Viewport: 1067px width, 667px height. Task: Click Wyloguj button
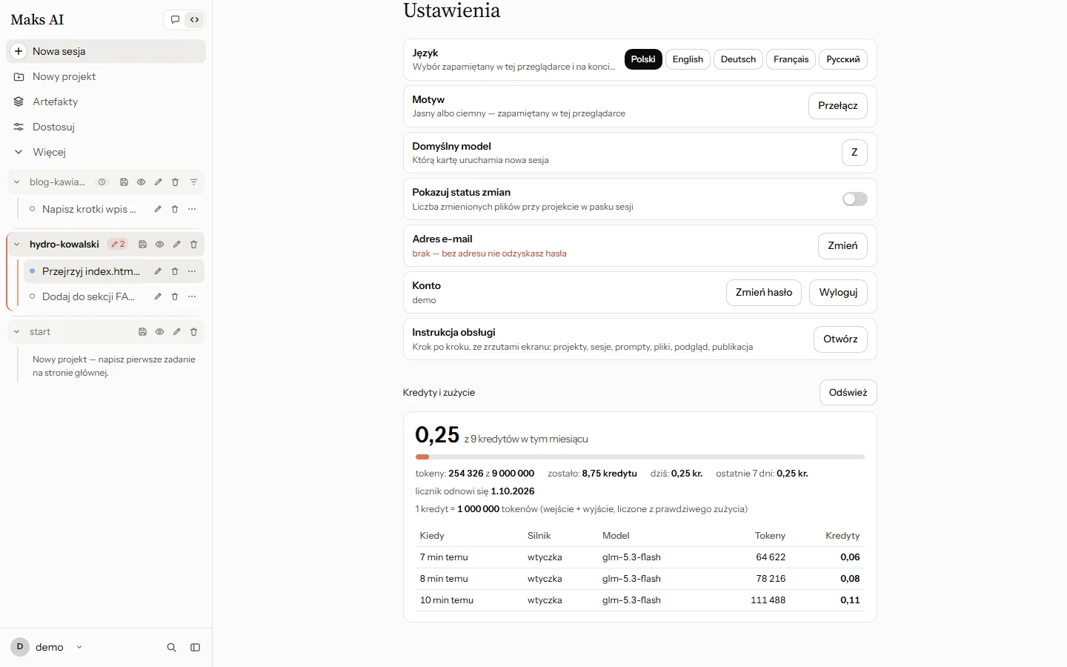[838, 293]
